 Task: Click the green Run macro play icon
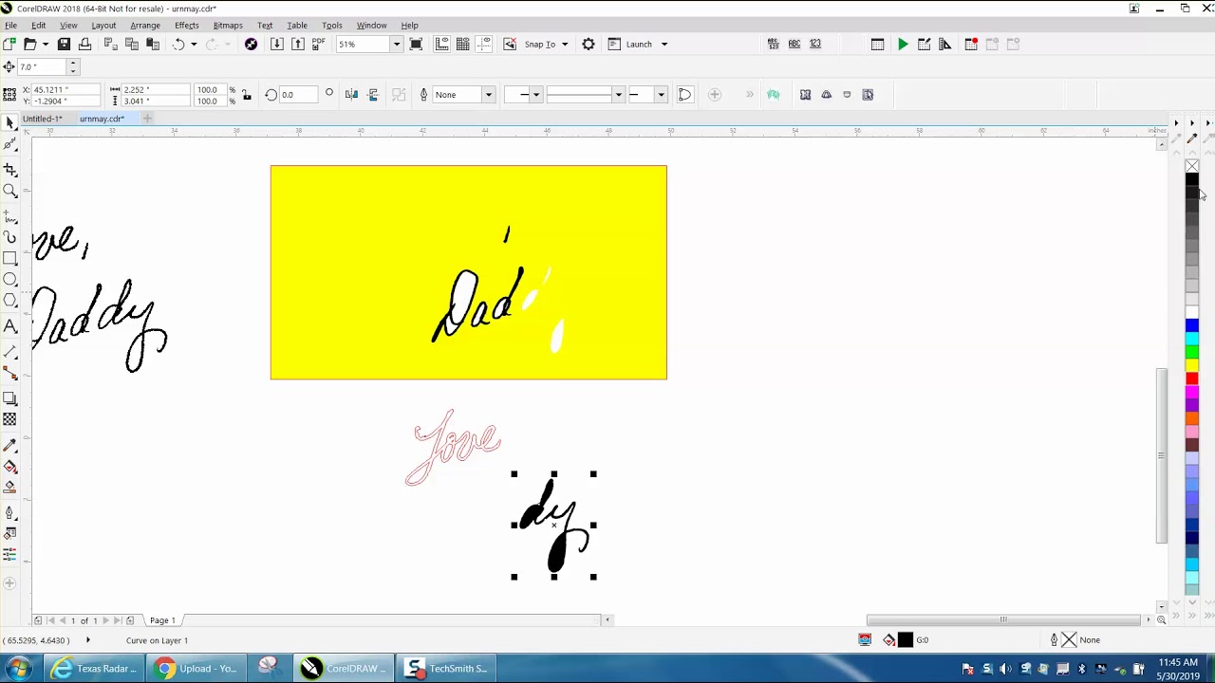(x=903, y=44)
